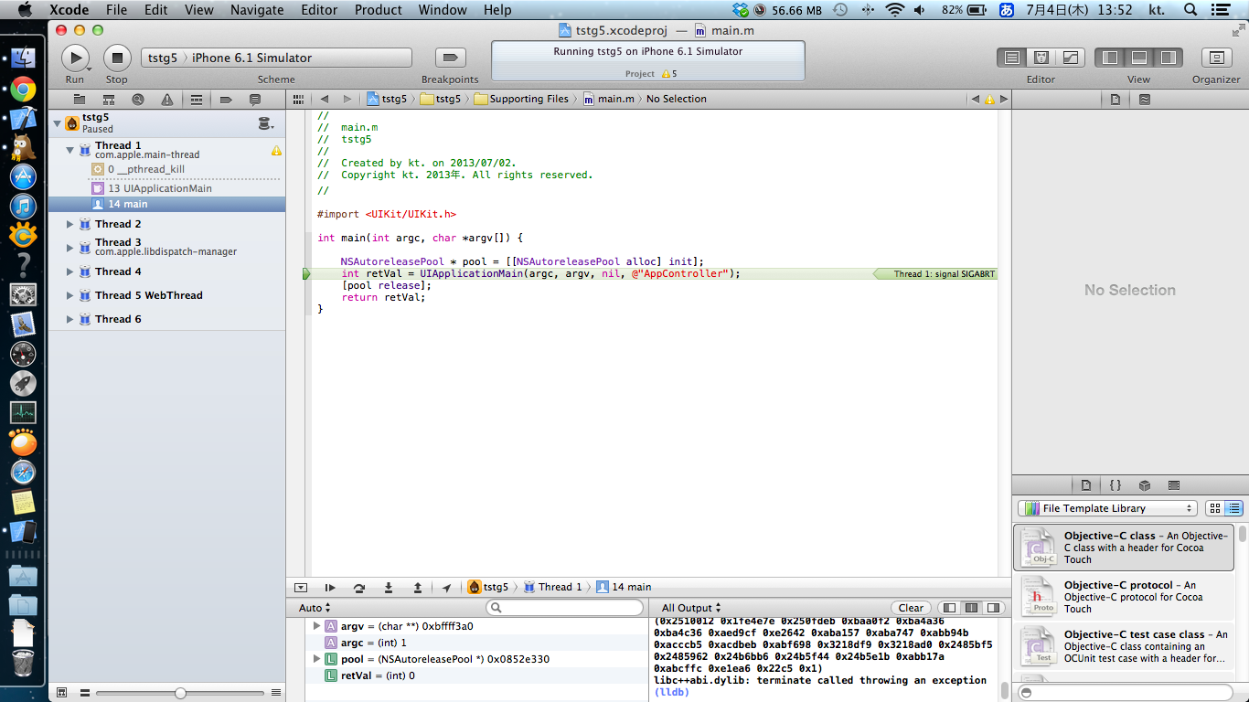This screenshot has width=1249, height=702.
Task: Open the Product menu
Action: tap(379, 10)
